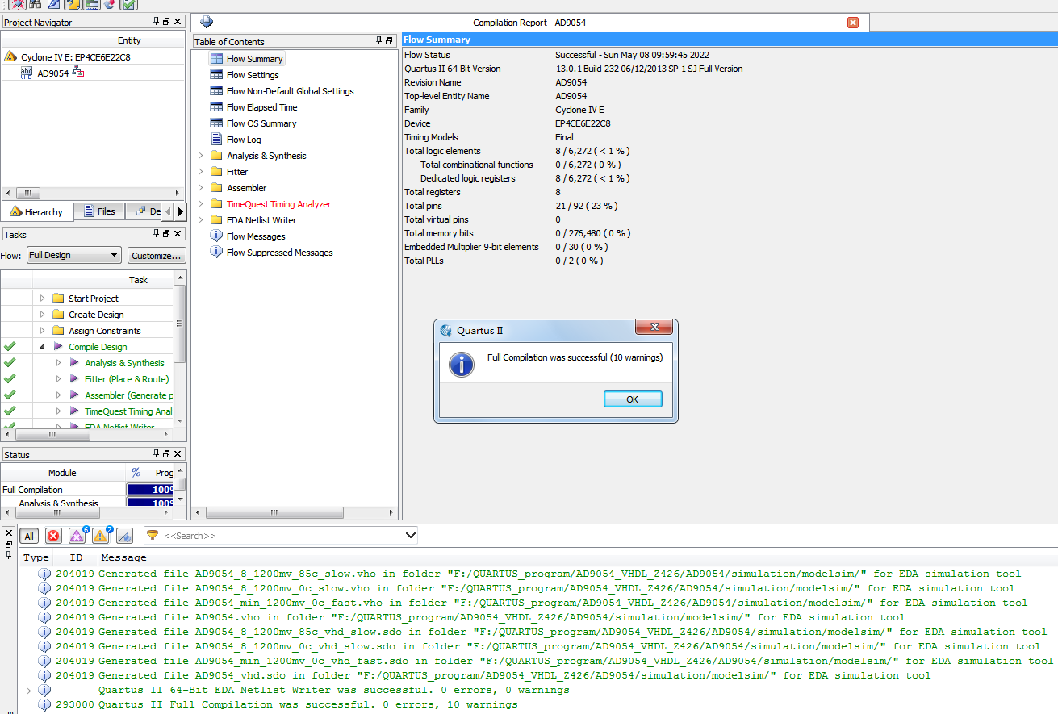This screenshot has height=714, width=1058.
Task: Toggle the critical warning messages filter
Action: [77, 536]
